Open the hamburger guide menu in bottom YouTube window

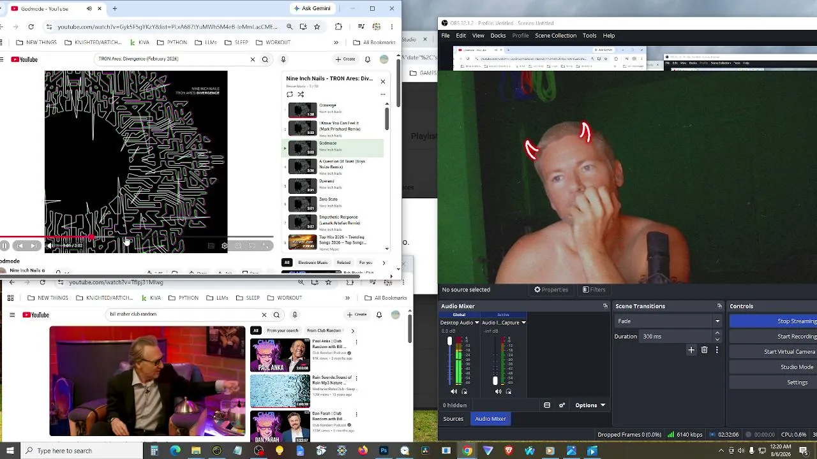click(11, 315)
